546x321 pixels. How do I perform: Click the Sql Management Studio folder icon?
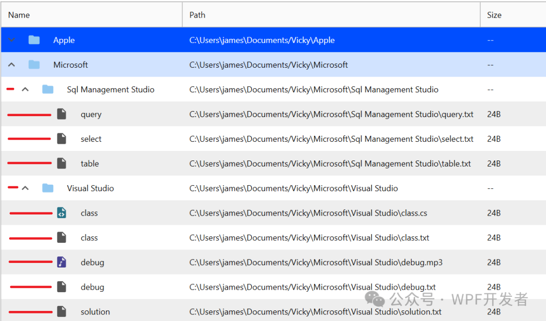coord(48,89)
